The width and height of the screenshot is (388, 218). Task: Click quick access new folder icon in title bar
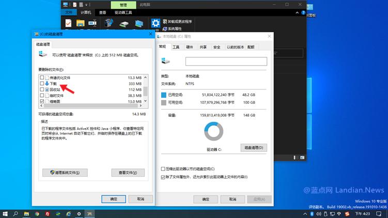pos(81,5)
